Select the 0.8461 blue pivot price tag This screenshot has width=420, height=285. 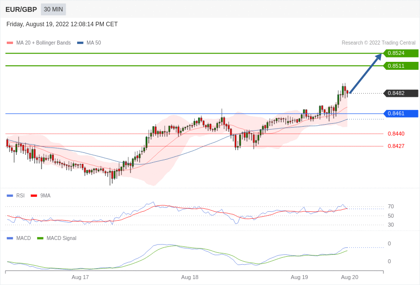401,114
